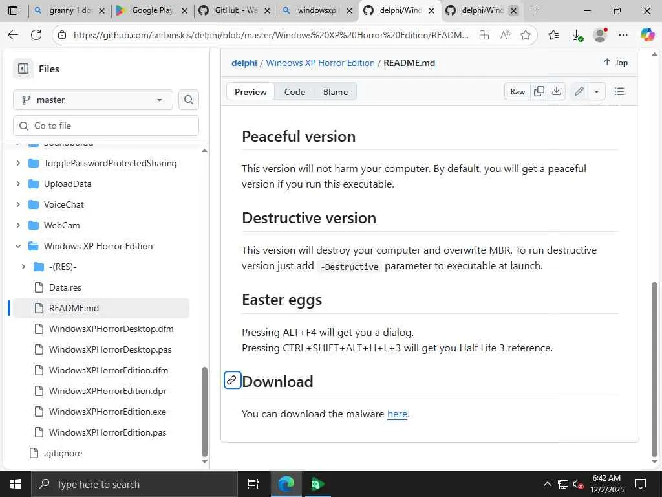The height and width of the screenshot is (497, 662).
Task: Switch to the Preview tab
Action: (250, 92)
